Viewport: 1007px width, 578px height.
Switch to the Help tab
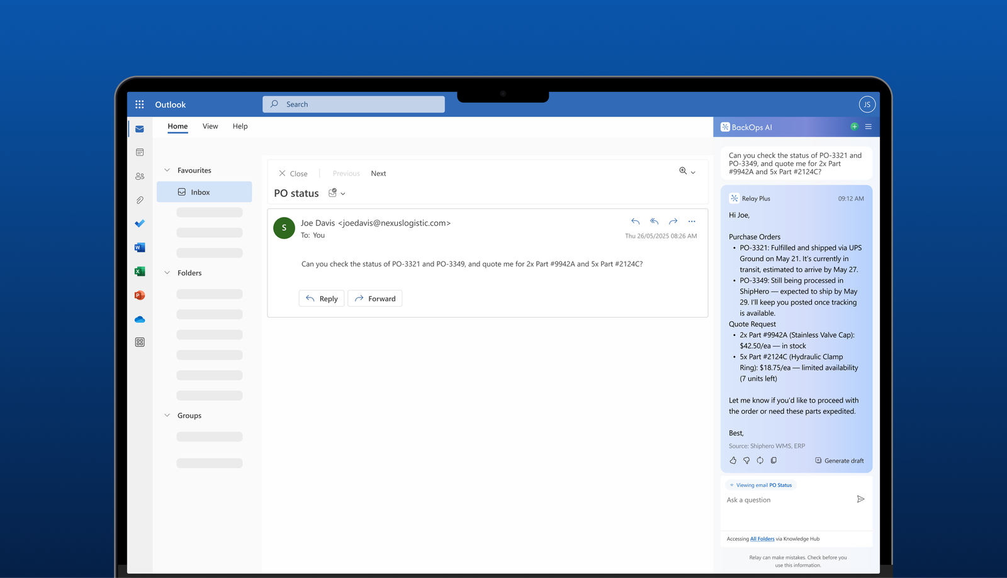240,126
